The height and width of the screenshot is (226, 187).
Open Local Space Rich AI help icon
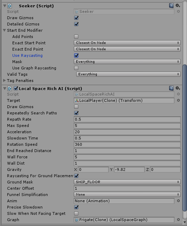pyautogui.click(x=171, y=88)
